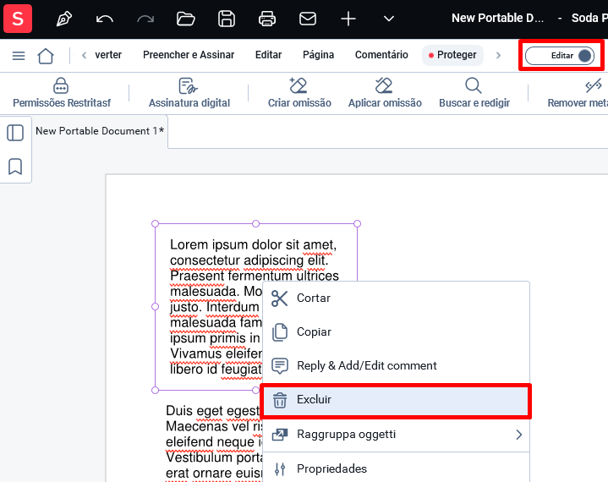Redo the last action
The width and height of the screenshot is (608, 482).
(x=145, y=19)
